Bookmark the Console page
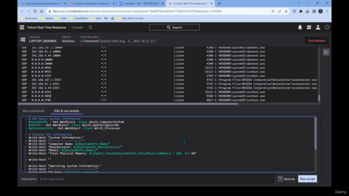This screenshot has width=349, height=196. 90,27
